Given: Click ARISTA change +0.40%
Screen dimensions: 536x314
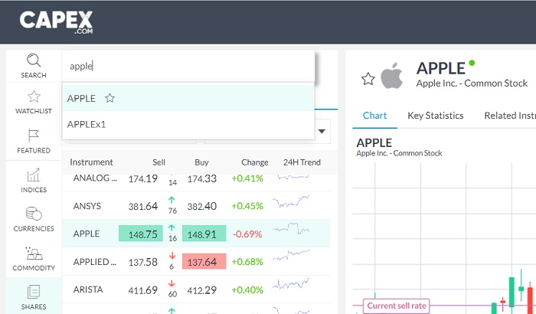Looking at the screenshot, I should (x=247, y=289).
